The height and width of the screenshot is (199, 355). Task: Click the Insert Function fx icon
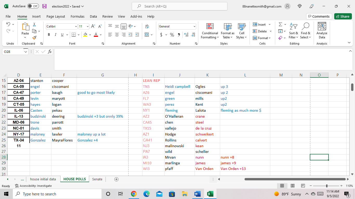[50, 52]
